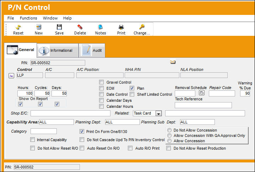Save the record with Save icon
Image resolution: width=255 pixels, height=172 pixels.
(59, 27)
